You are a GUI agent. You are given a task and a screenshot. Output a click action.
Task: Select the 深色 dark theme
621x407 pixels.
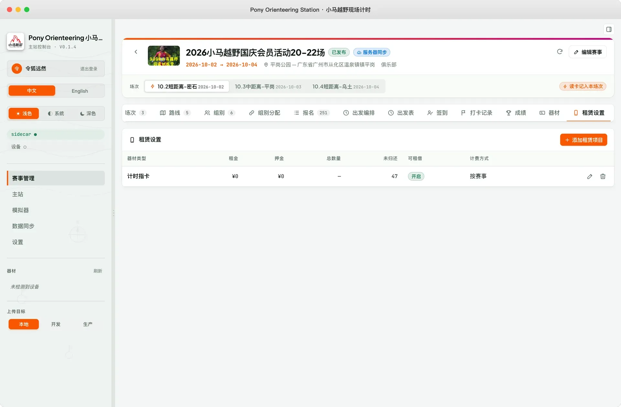(x=88, y=113)
